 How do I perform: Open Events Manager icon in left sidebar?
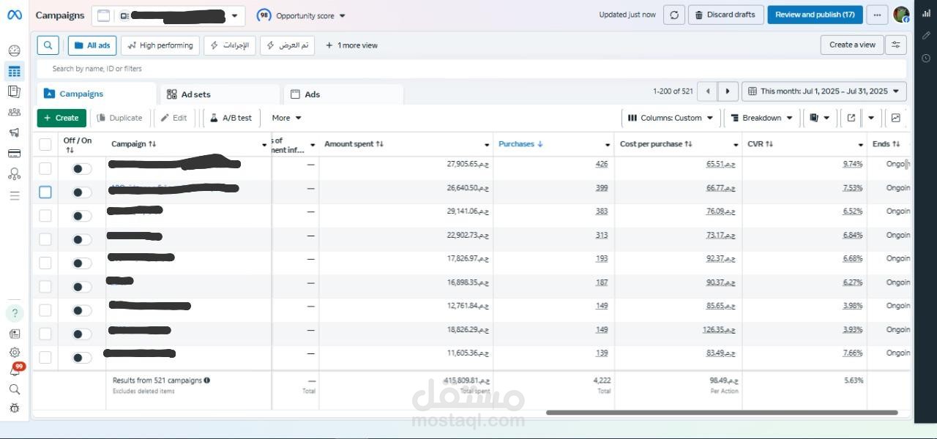14,174
